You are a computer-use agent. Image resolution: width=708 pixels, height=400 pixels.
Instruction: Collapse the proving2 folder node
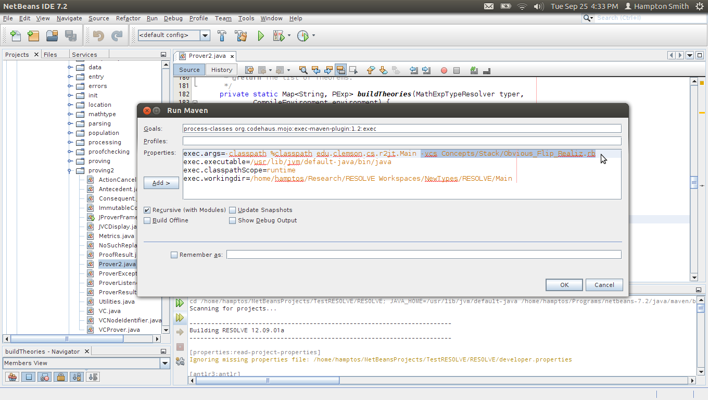tap(70, 170)
